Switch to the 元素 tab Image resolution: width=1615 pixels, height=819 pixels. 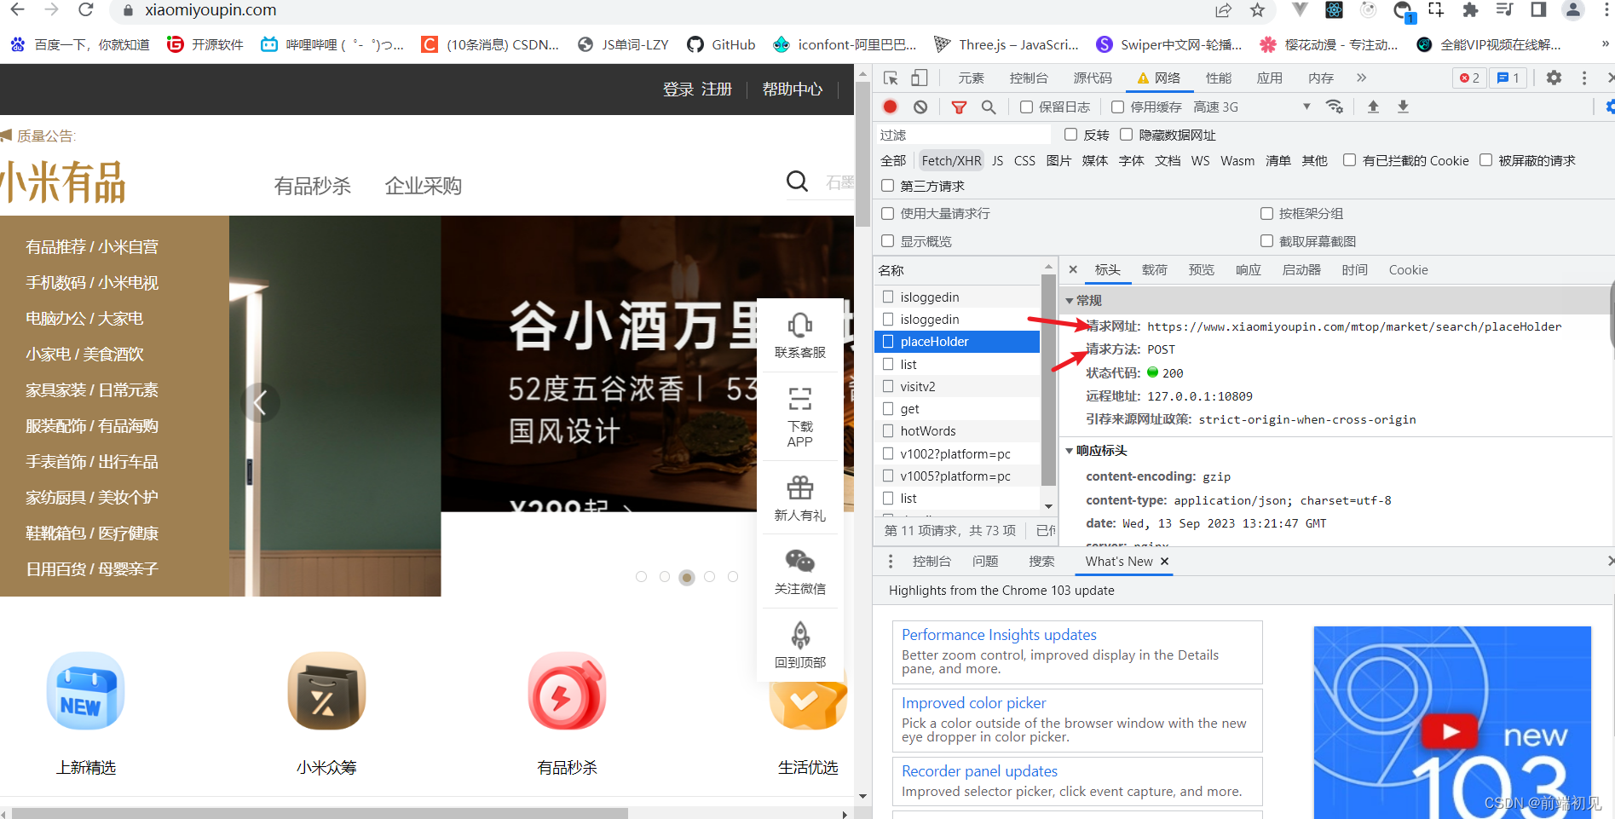click(x=971, y=78)
